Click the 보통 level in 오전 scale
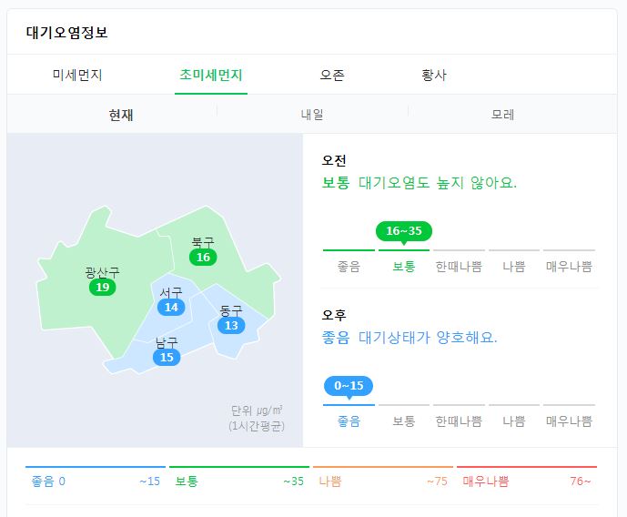This screenshot has height=517, width=627. click(404, 267)
